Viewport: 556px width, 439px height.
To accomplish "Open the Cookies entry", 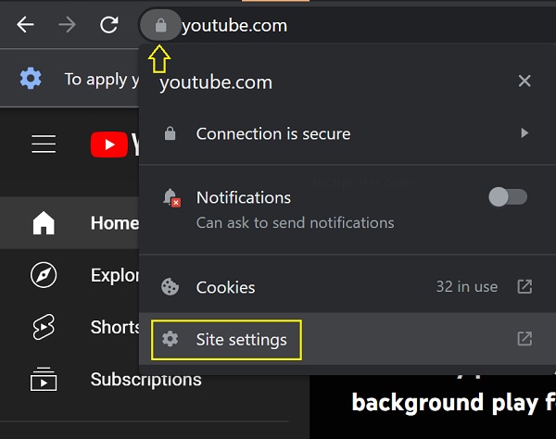I will tap(347, 286).
